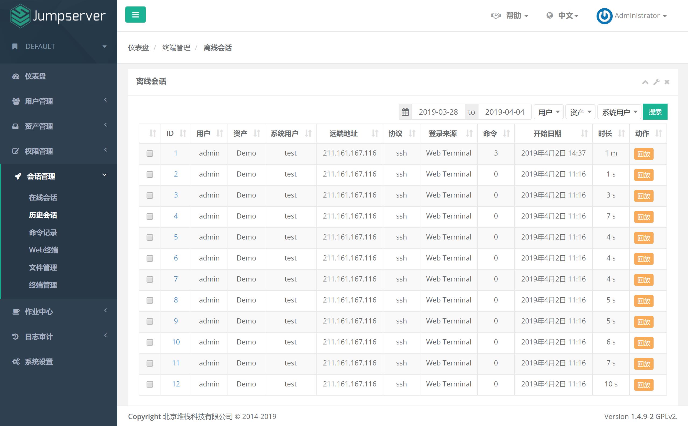This screenshot has width=688, height=426.
Task: Check the checkbox for session ID 12
Action: tap(150, 384)
